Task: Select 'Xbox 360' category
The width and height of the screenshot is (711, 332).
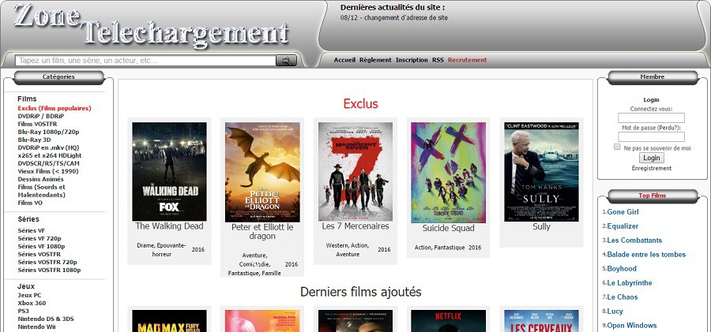Action: coord(32,303)
